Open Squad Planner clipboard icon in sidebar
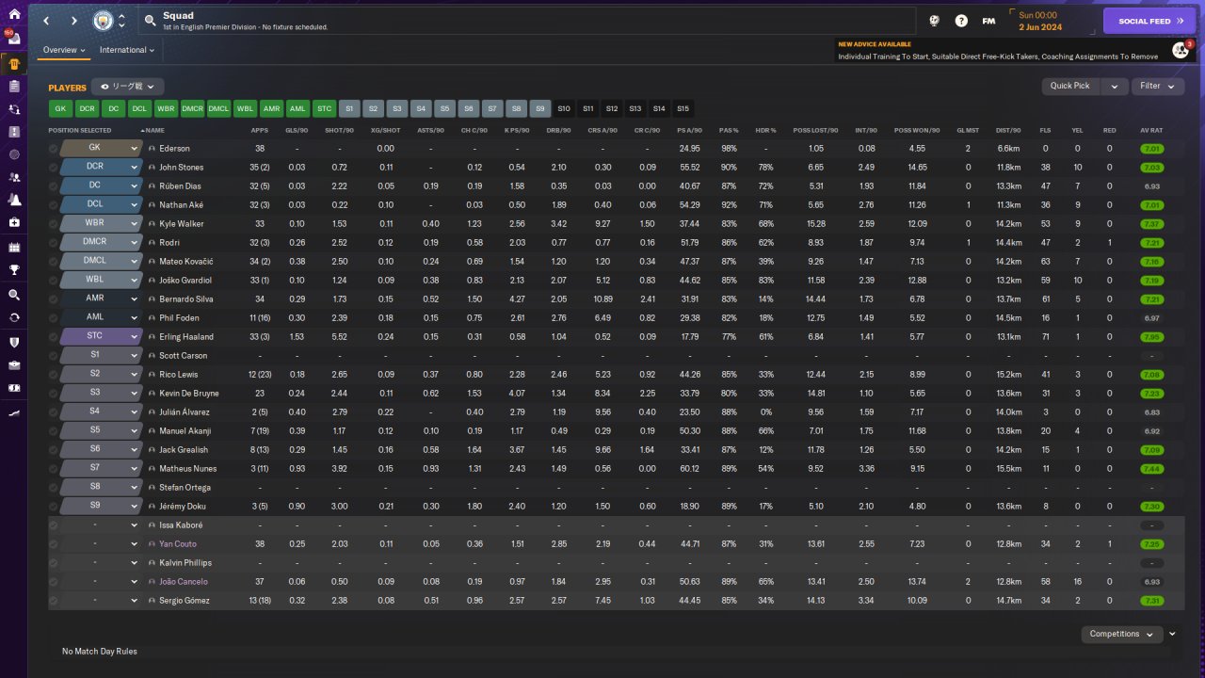Viewport: 1205px width, 678px height. 14,86
